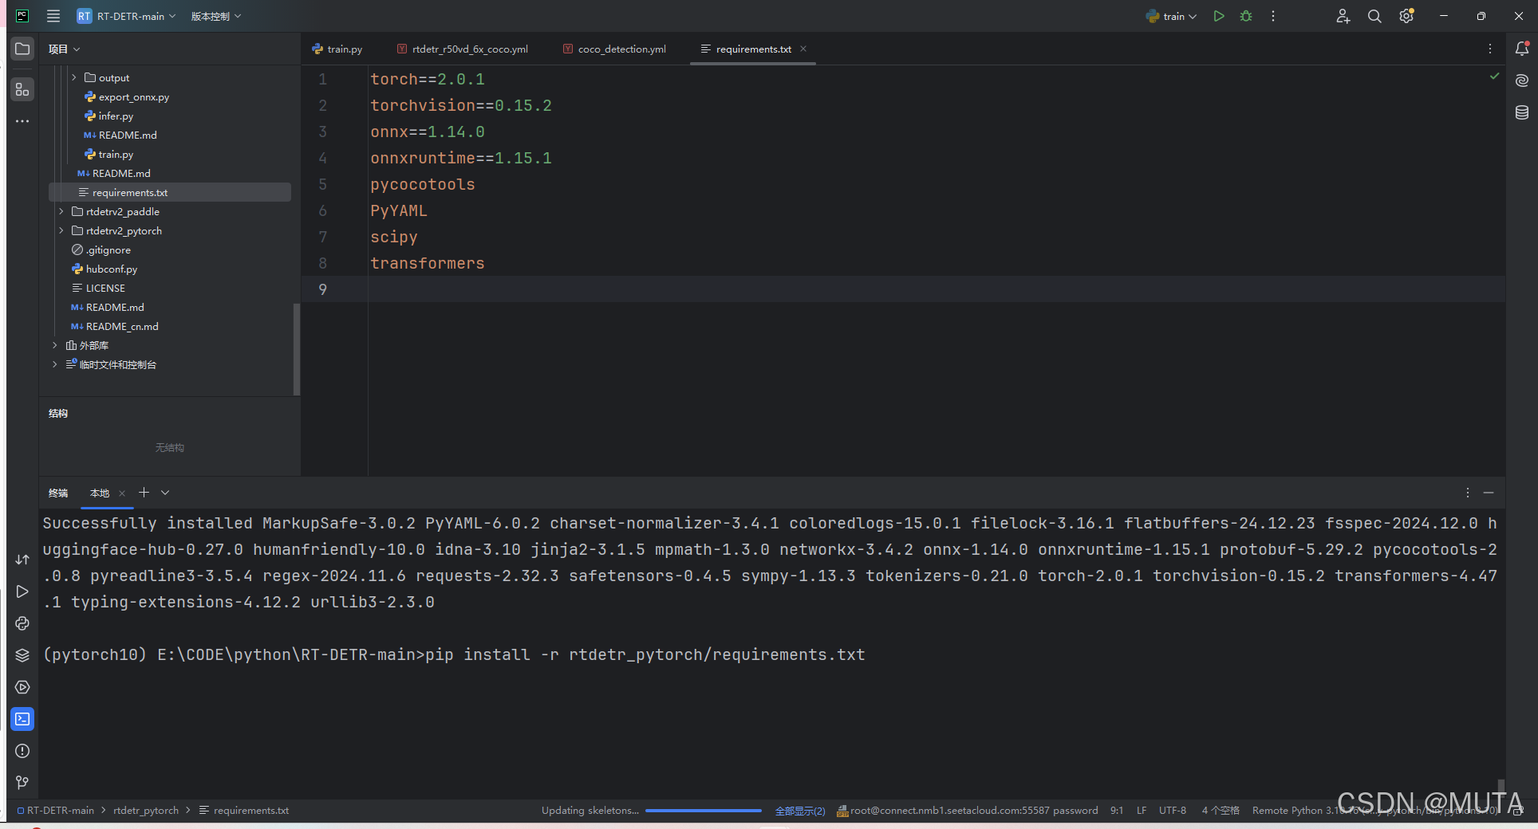1538x829 pixels.
Task: Click the Debug bug icon
Action: point(1245,16)
